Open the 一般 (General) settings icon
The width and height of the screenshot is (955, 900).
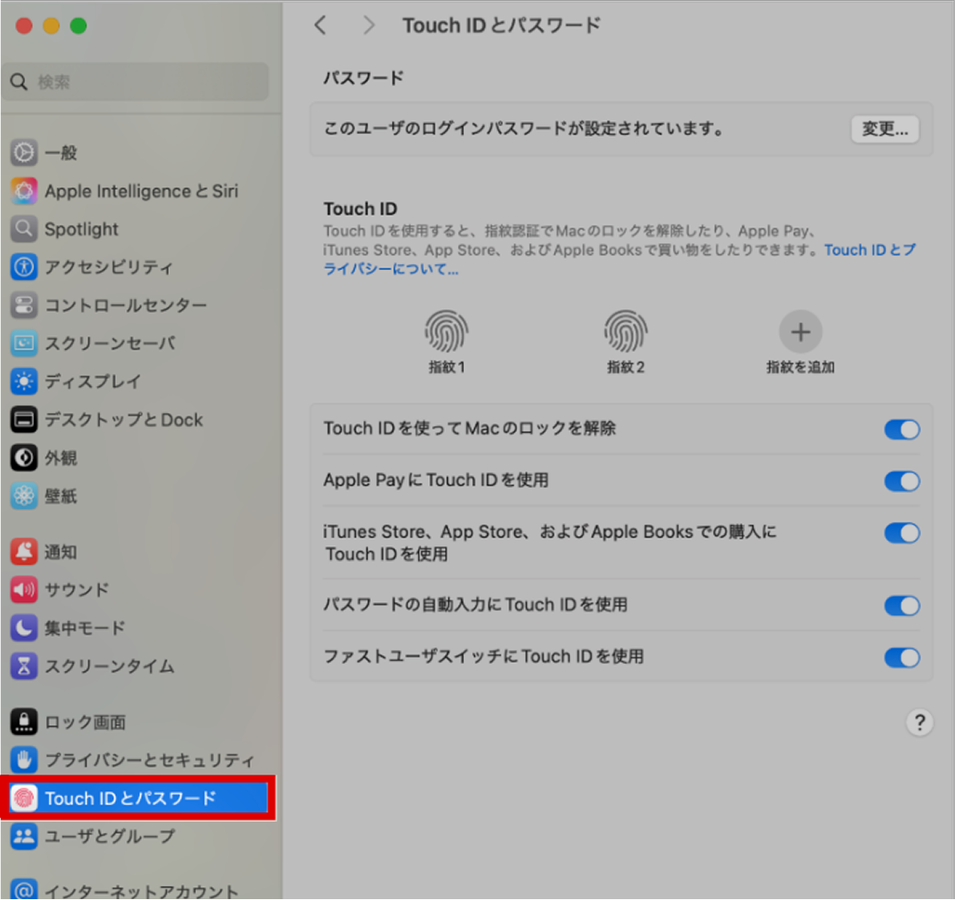coord(24,153)
